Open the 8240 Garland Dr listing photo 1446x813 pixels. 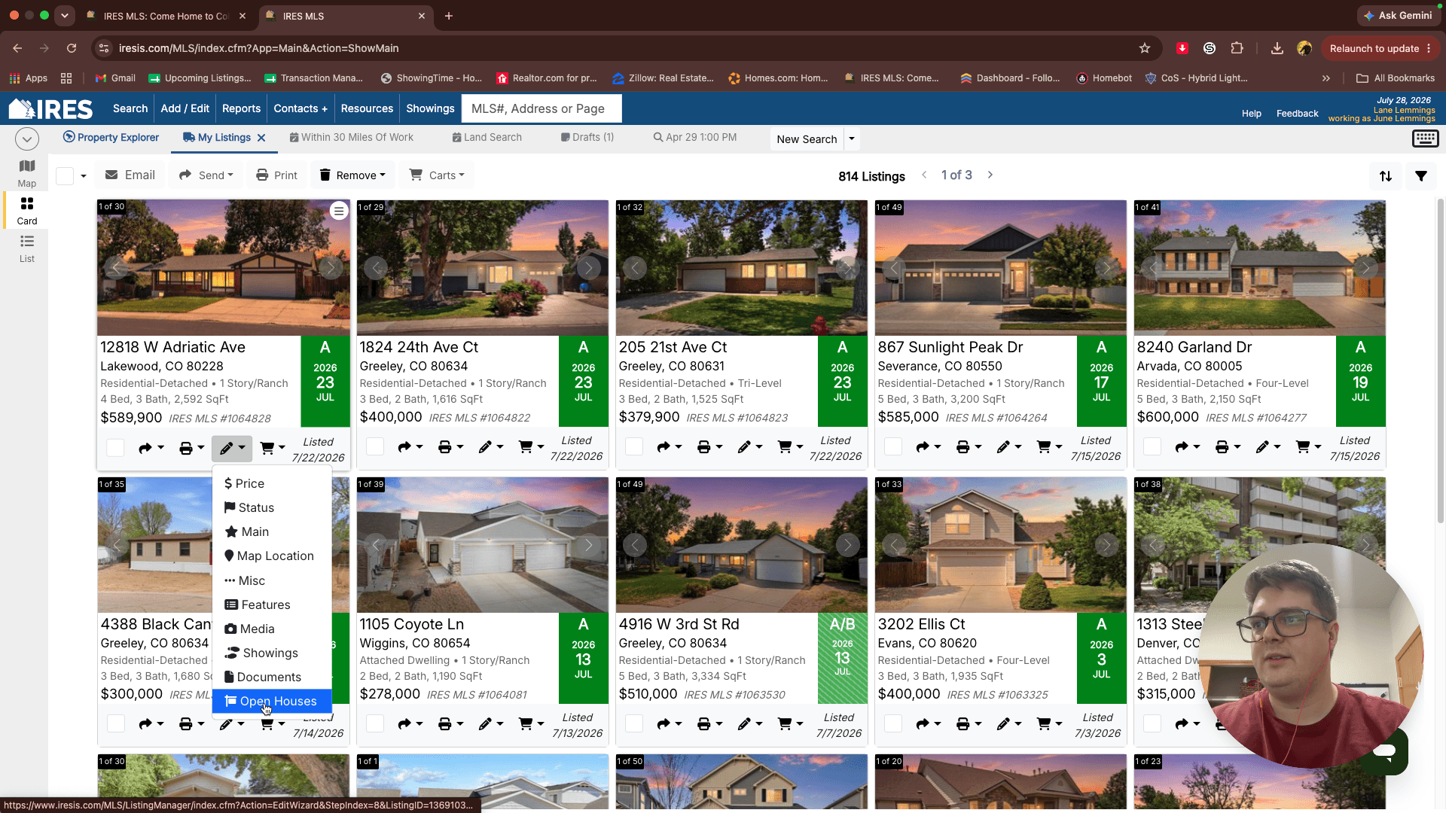[x=1259, y=267]
